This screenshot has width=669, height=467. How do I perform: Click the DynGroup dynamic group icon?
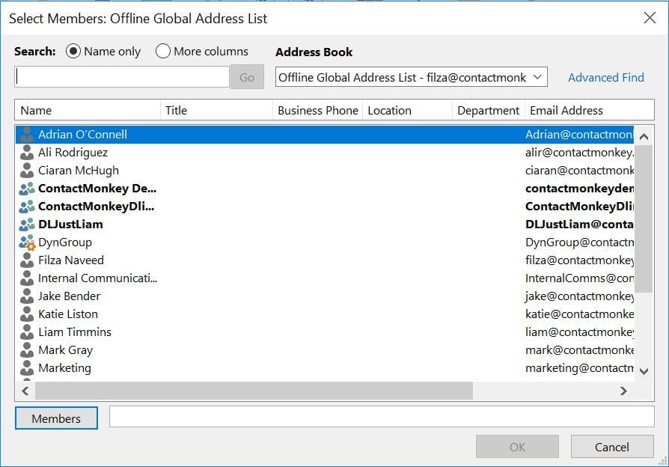point(27,242)
